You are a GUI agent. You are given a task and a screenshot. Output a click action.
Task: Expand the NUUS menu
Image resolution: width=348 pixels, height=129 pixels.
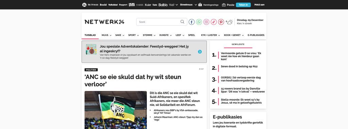click(106, 35)
